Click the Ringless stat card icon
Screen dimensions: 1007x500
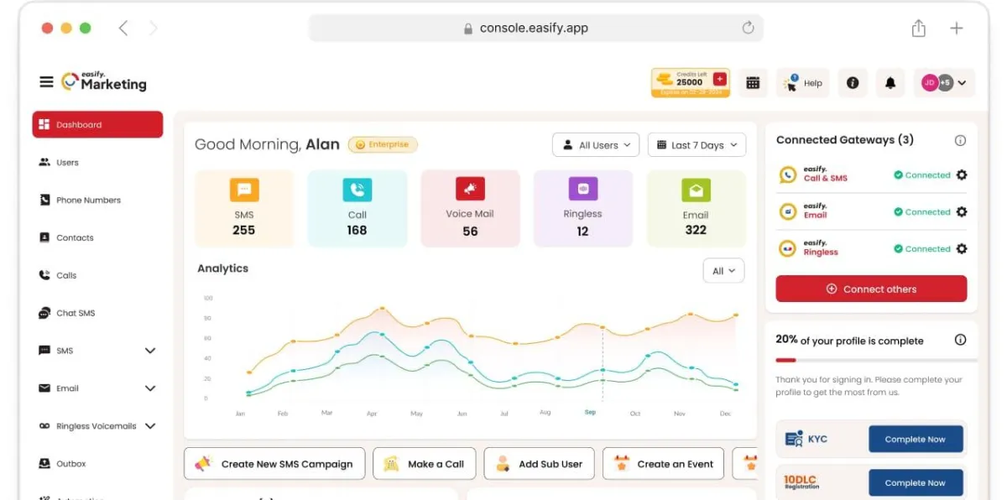[582, 189]
